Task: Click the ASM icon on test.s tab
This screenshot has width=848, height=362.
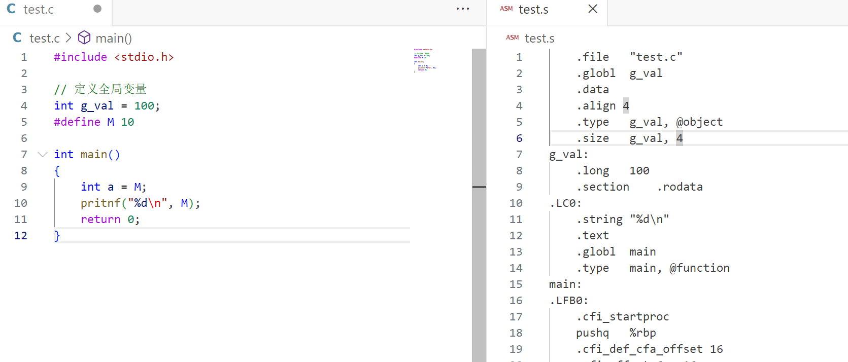Action: coord(506,9)
